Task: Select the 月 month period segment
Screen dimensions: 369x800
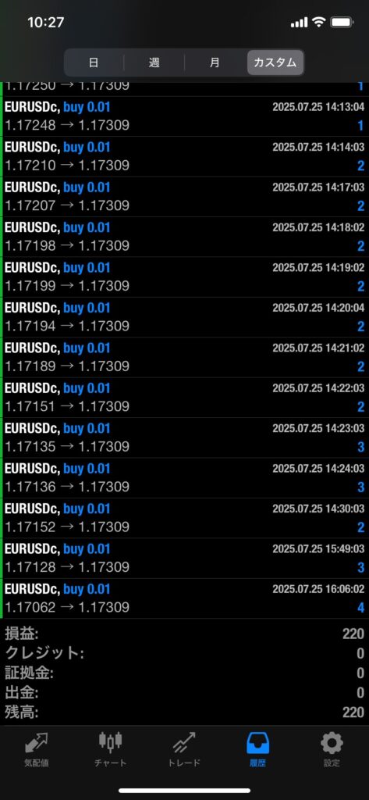Action: (215, 62)
